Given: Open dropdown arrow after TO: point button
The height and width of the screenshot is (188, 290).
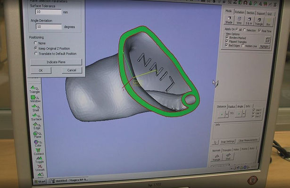Looking at the screenshot, I should pos(244,114).
